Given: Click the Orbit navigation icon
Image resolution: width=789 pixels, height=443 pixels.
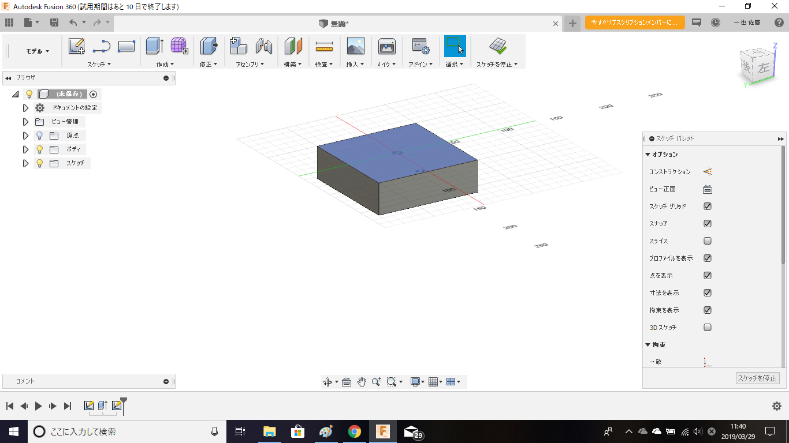Looking at the screenshot, I should (x=327, y=382).
